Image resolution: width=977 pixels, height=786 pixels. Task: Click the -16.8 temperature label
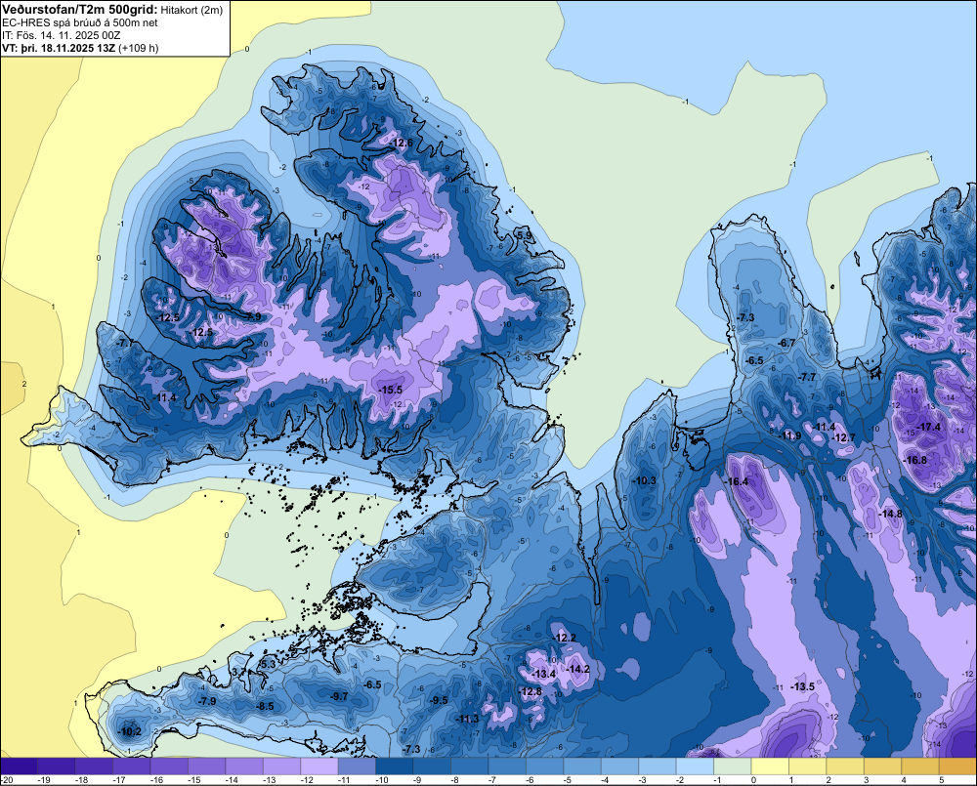914,461
